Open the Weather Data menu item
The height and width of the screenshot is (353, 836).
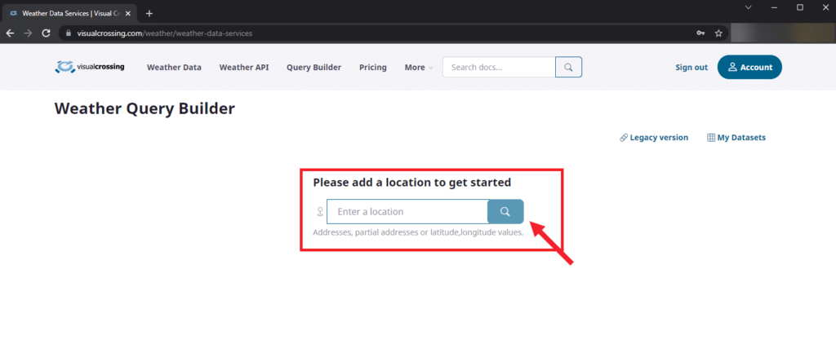click(x=174, y=68)
